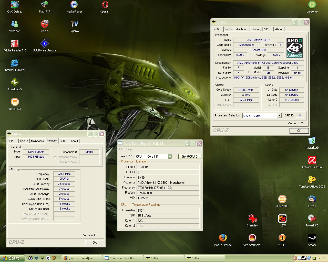The height and width of the screenshot is (262, 328).
Task: Open the Aware desktop shortcut
Action: coord(44,26)
